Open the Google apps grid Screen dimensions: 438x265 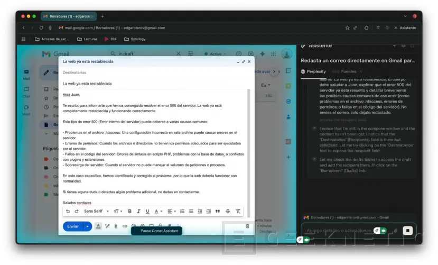[x=274, y=53]
